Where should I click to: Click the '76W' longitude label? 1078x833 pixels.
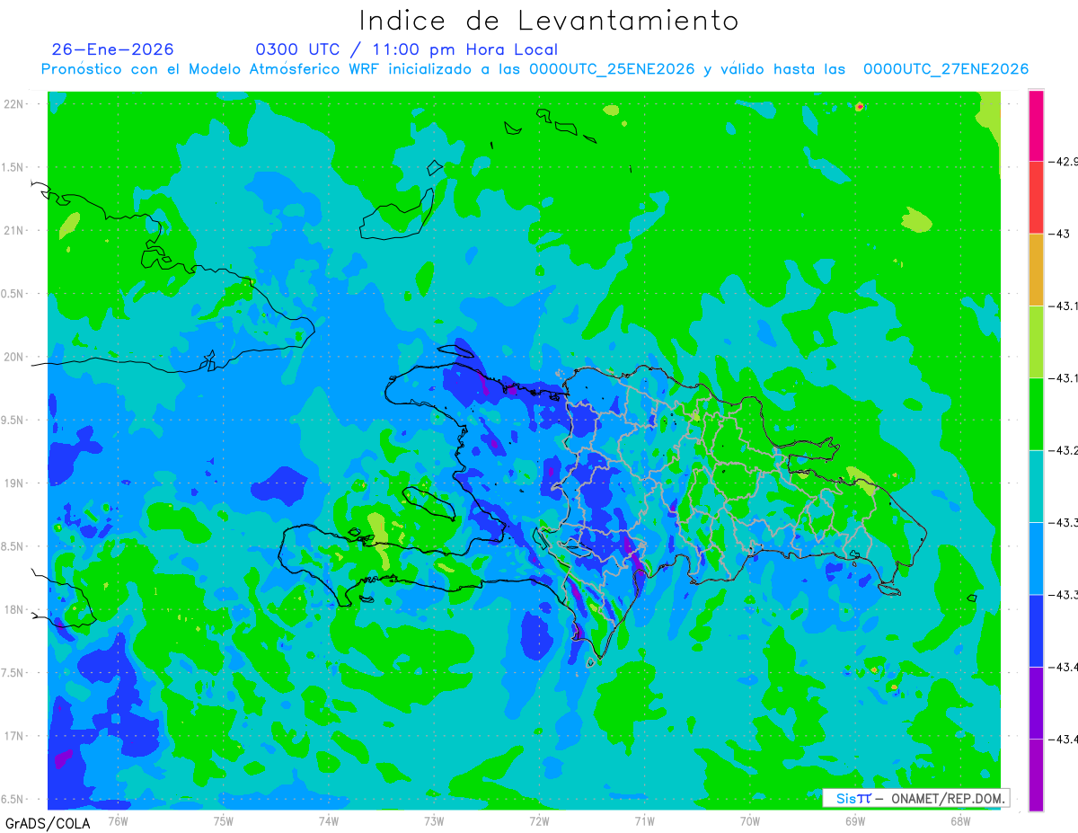(x=118, y=821)
